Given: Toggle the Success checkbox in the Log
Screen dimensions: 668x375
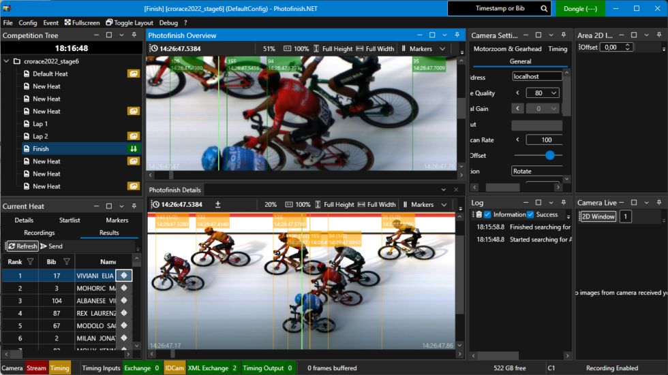Looking at the screenshot, I should (530, 214).
